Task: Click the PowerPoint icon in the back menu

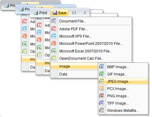Action: 25,36
